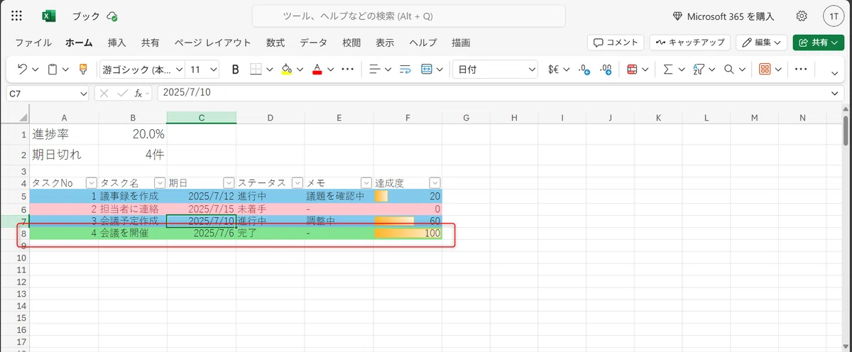Toggle wrap text
Screen dimensions: 852x352
[405, 70]
